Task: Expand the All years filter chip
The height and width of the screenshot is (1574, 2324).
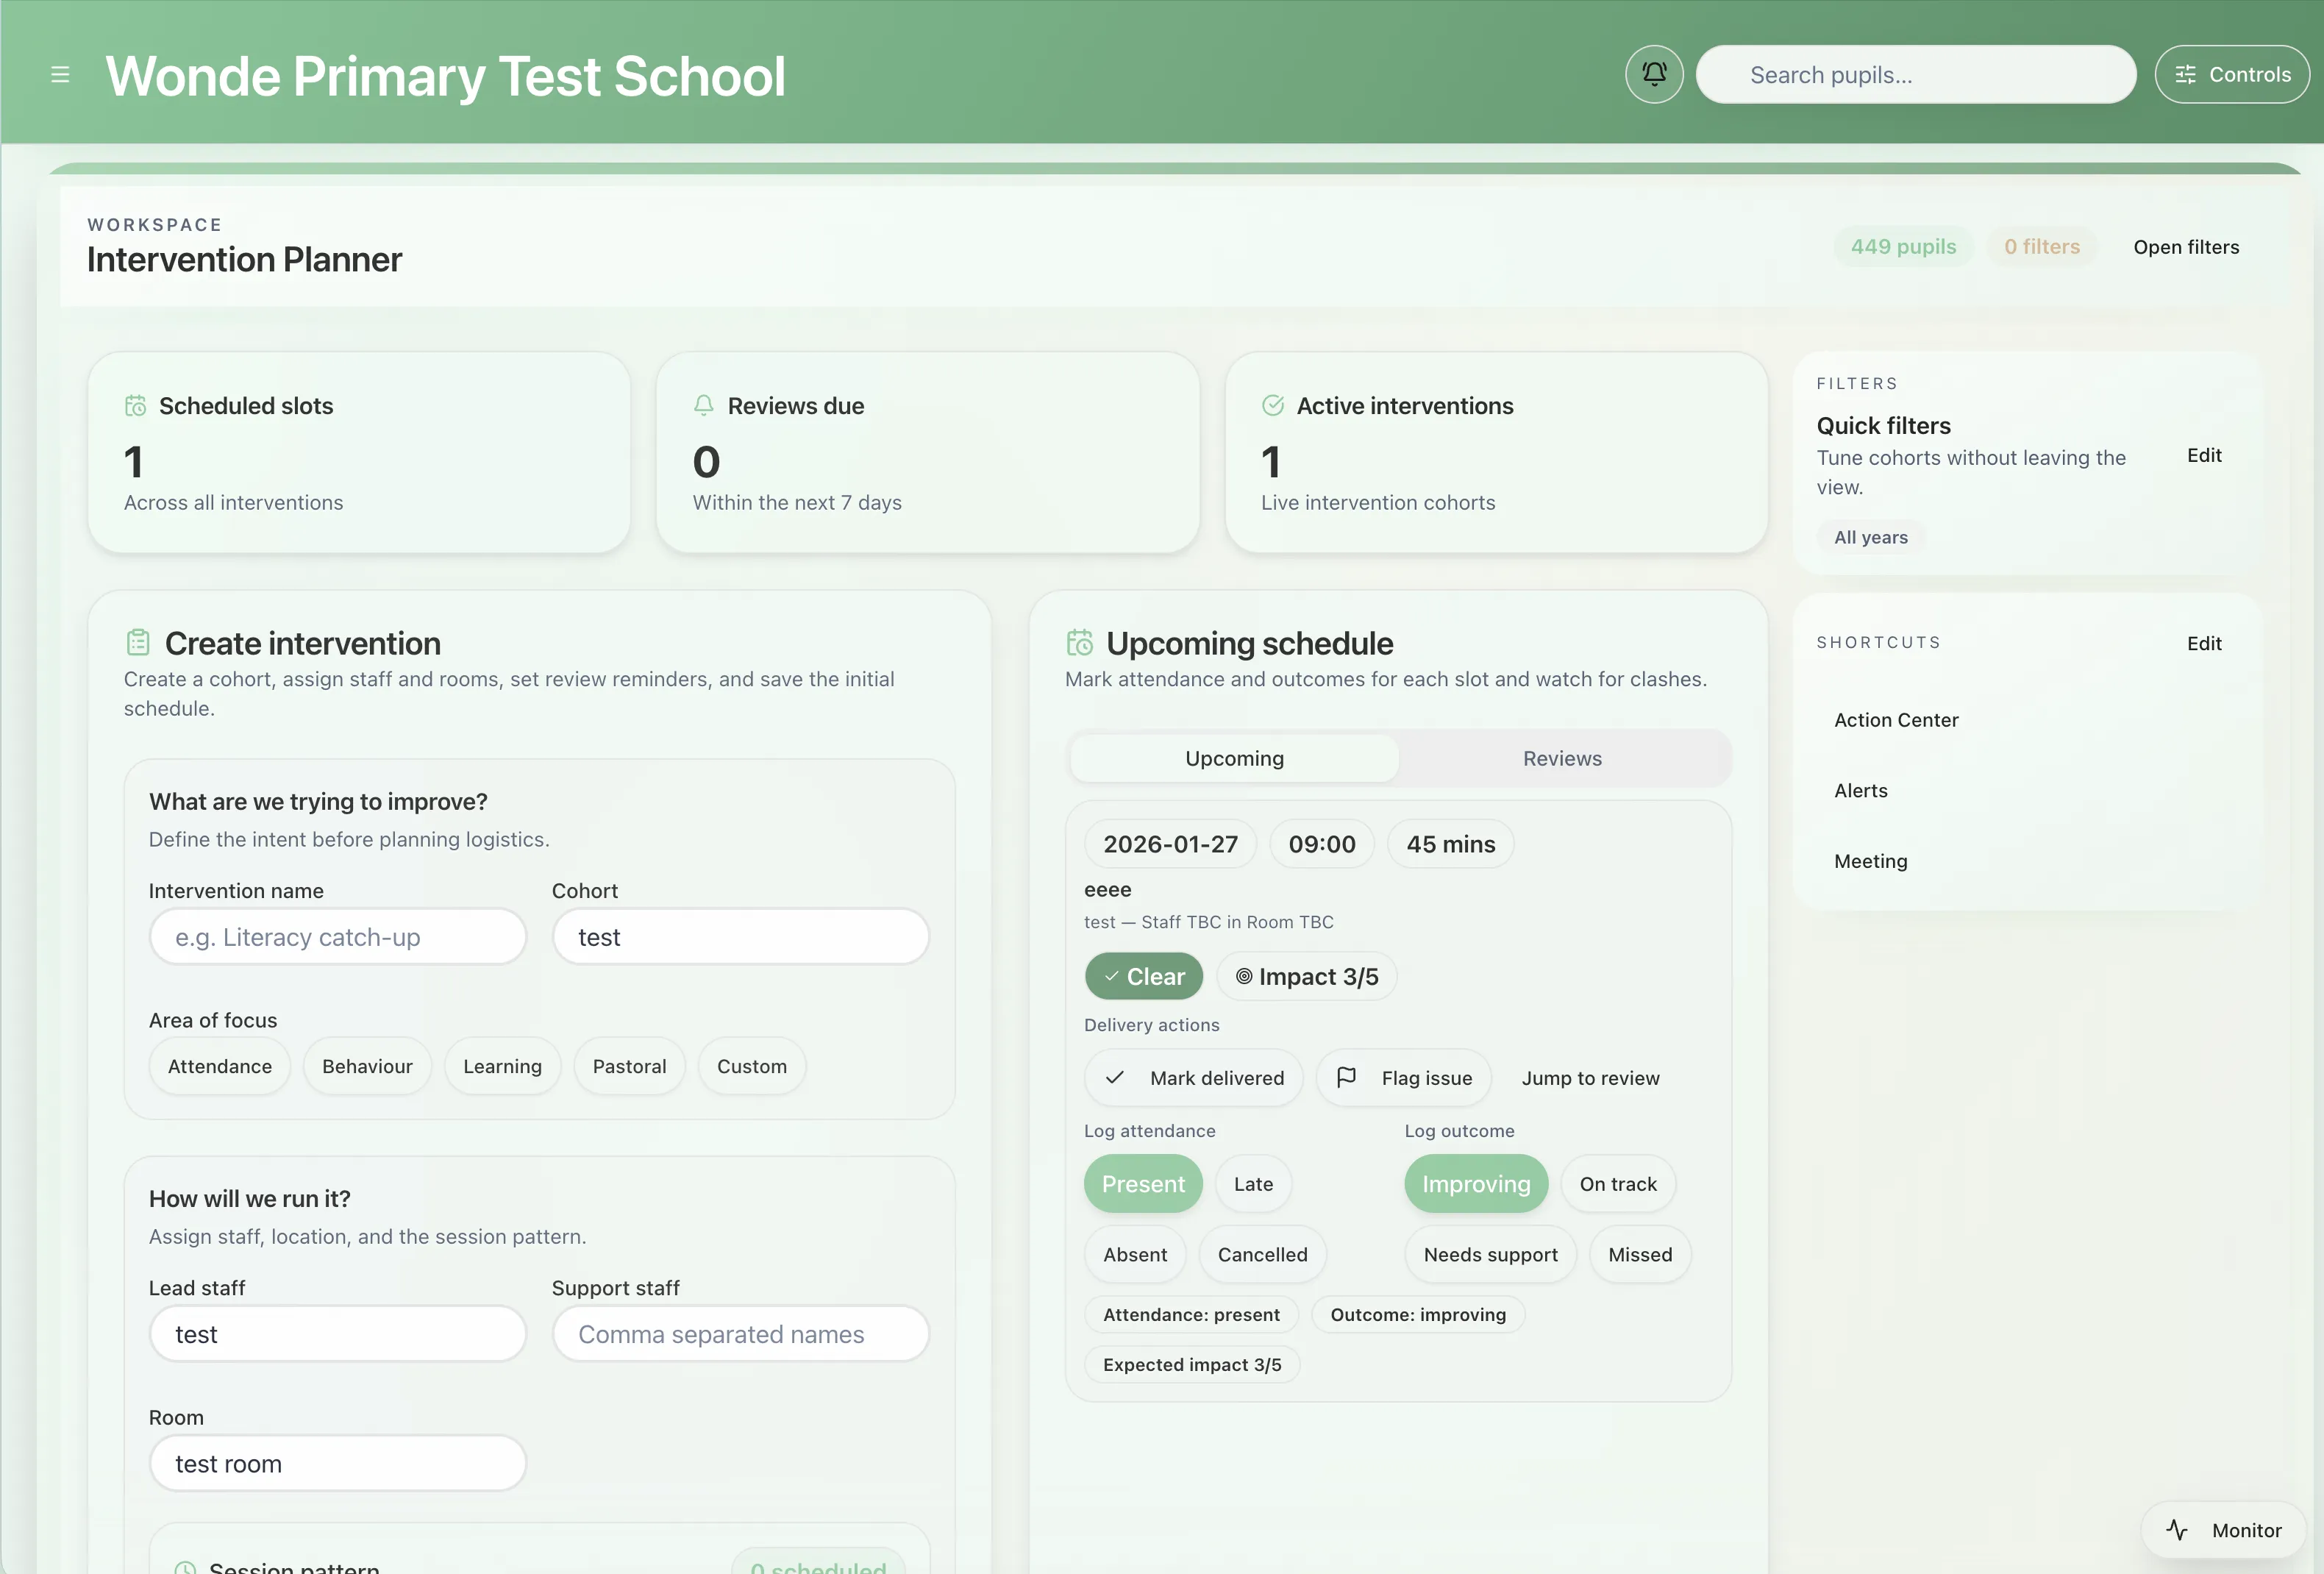Action: click(x=1870, y=537)
